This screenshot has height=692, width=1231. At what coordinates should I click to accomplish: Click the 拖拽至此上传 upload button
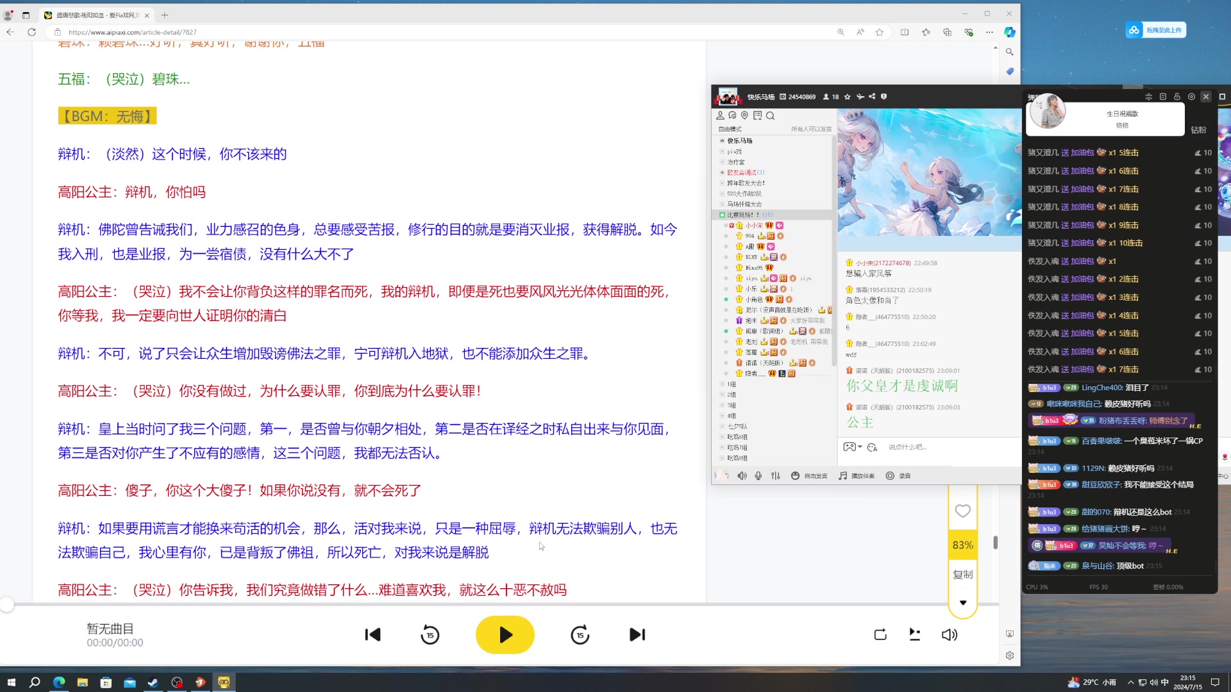(x=1156, y=29)
